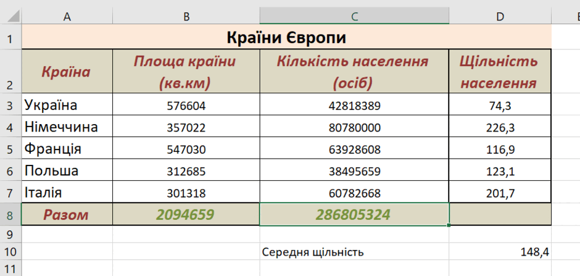Select row 4 header
The height and width of the screenshot is (276, 580).
pyautogui.click(x=10, y=127)
